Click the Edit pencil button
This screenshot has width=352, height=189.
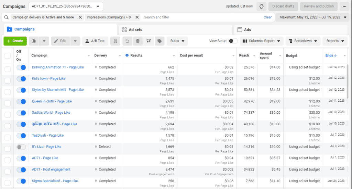click(60, 41)
